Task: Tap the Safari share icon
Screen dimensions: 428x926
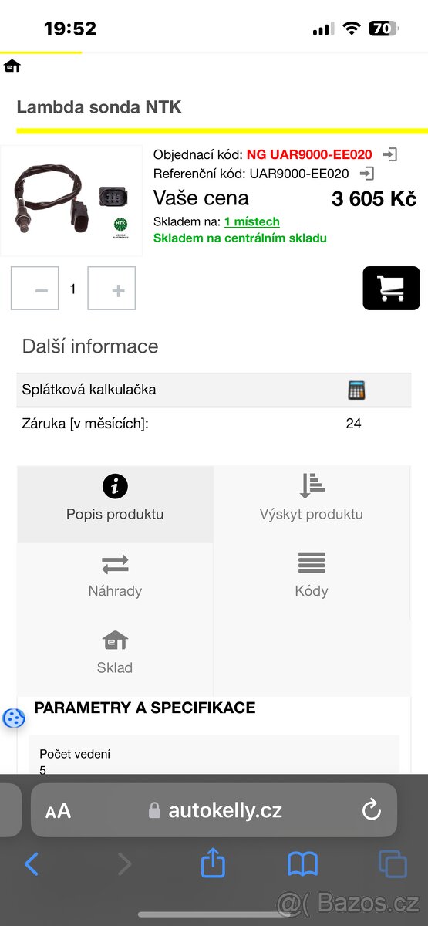Action: [x=213, y=863]
